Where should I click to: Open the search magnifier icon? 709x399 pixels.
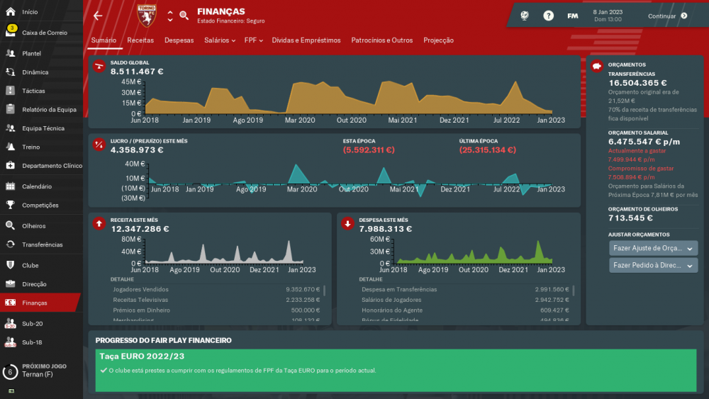click(x=184, y=16)
